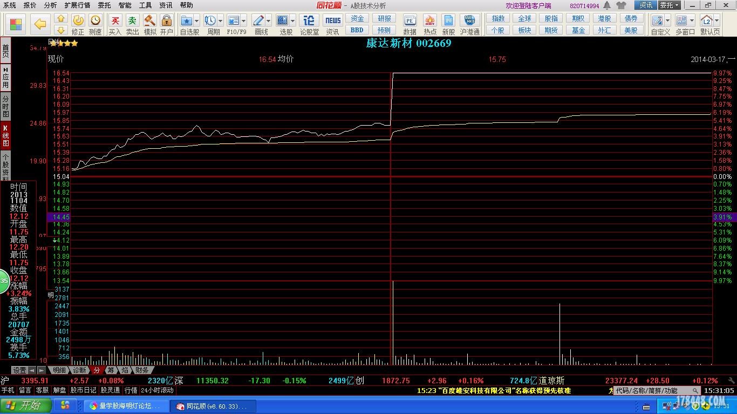737x414 pixels.
Task: Click the IPO 新股 icon
Action: (449, 20)
